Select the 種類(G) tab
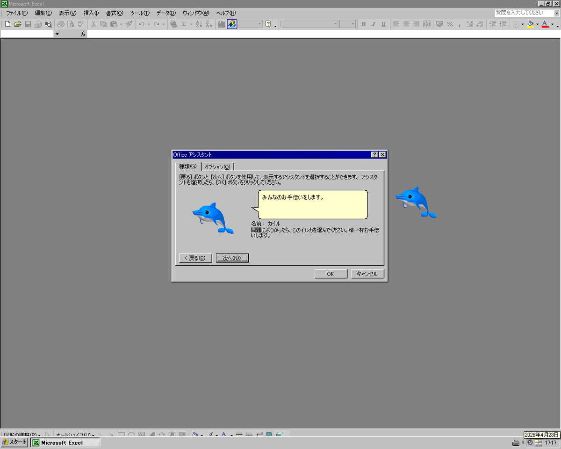The height and width of the screenshot is (449, 561). (x=188, y=167)
